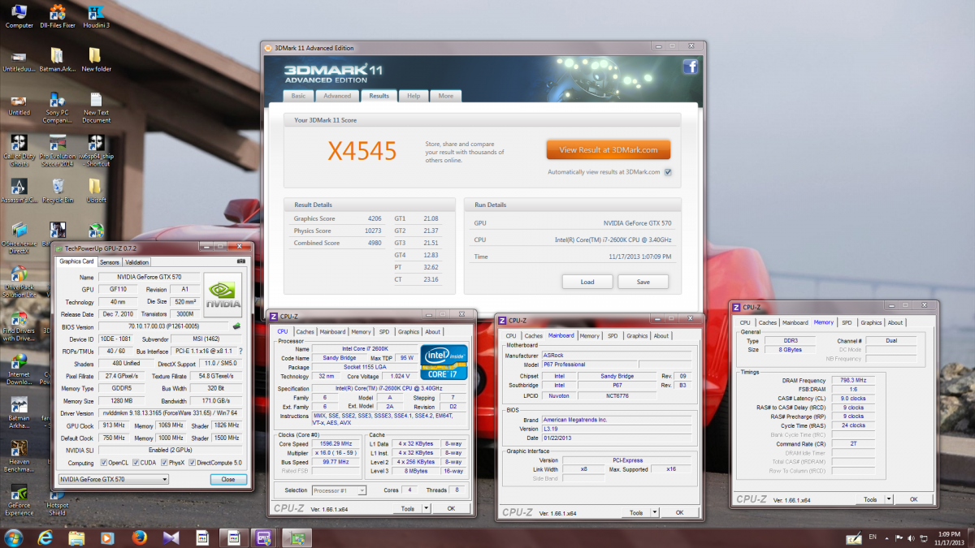Toggle the CUDA checkbox in GPU-Z

pyautogui.click(x=135, y=463)
